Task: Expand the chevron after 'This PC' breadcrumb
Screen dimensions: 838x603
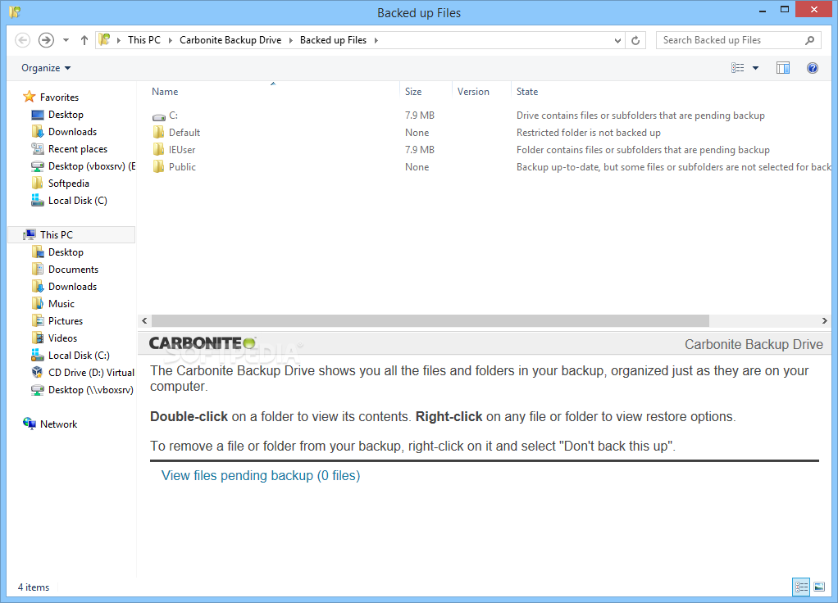Action: [x=170, y=40]
